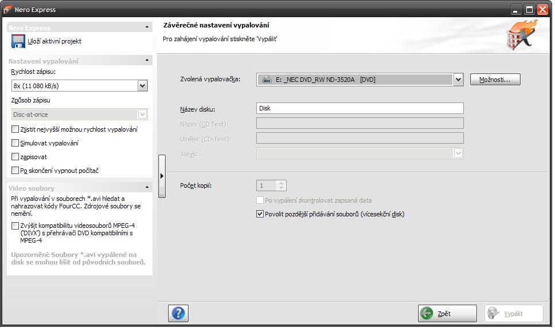This screenshot has width=555, height=328.
Task: Click the green back arrow icon on Zpět
Action: [x=427, y=313]
